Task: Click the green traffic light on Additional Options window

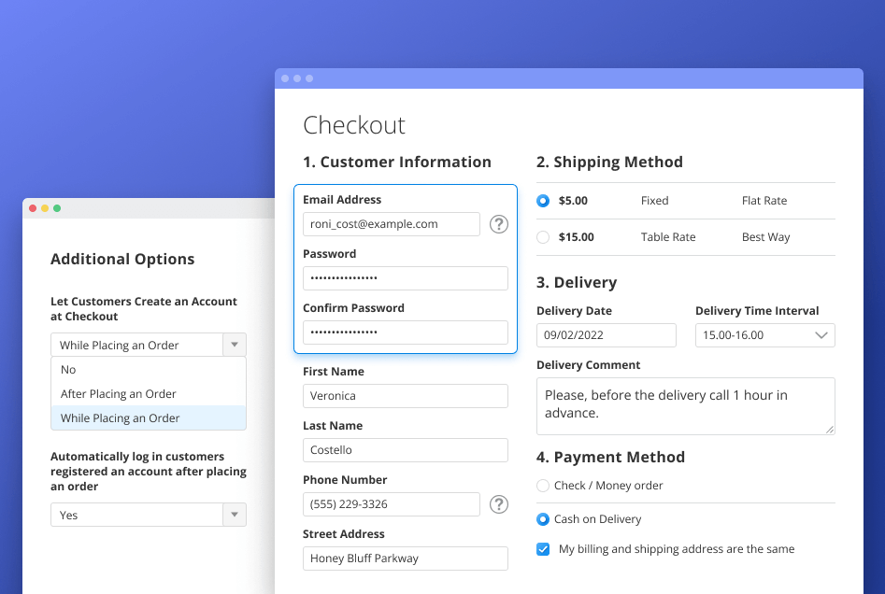Action: pyautogui.click(x=58, y=207)
